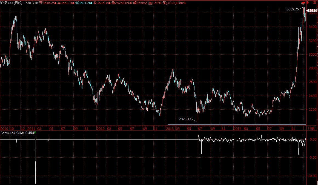318x185 pixels.
Task: Click the amplitude value 振1.69%
Action: [x=155, y=3]
